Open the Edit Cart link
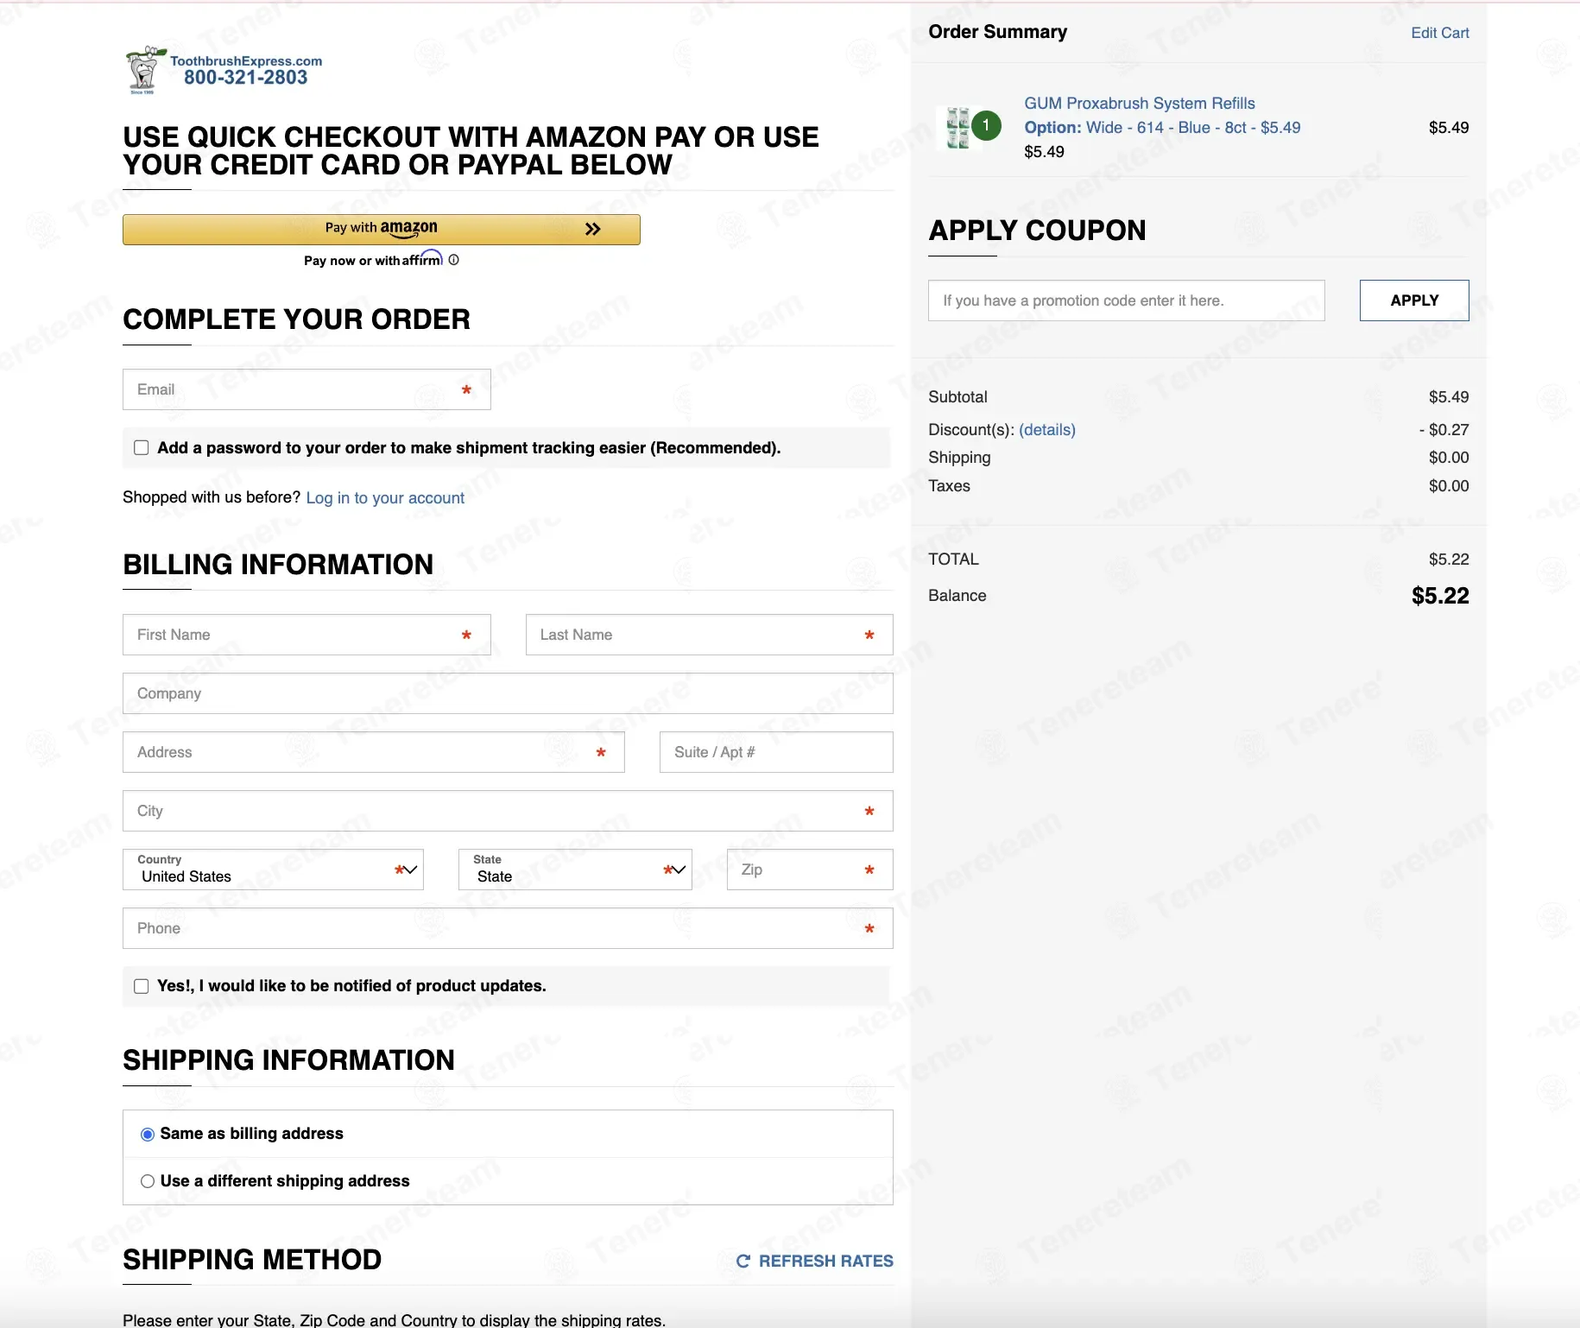Screen dimensions: 1580x1328 coord(1439,33)
